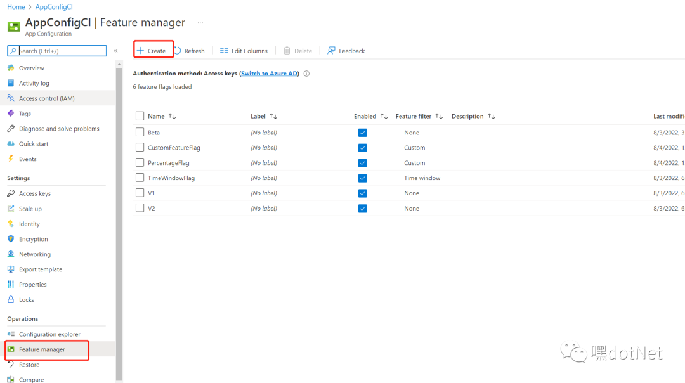Viewport: 685px width, 383px height.
Task: Click the Quick start cloud icon
Action: click(11, 144)
